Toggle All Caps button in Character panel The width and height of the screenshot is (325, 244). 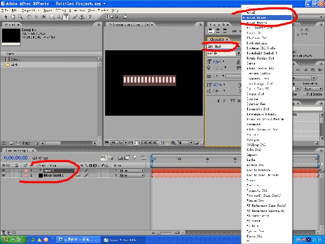[232, 101]
